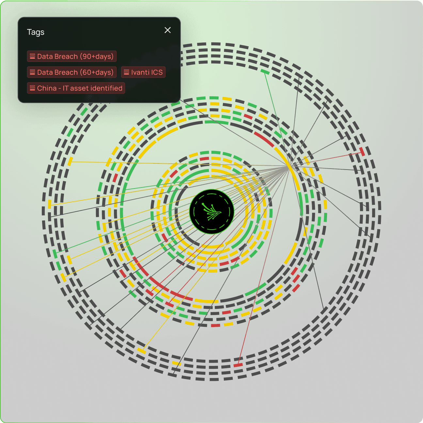This screenshot has width=423, height=423.
Task: Click the stack icon beside China tag
Action: point(33,88)
